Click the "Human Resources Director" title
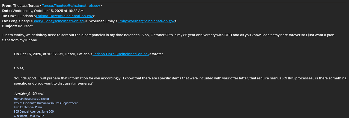349x118 pixels. click(31, 99)
